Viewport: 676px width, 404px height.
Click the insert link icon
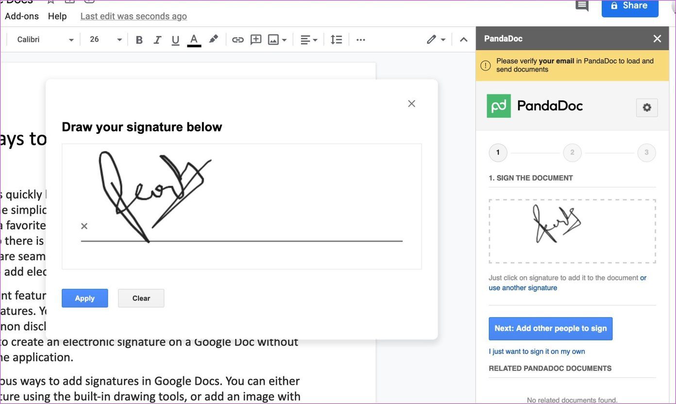(238, 40)
